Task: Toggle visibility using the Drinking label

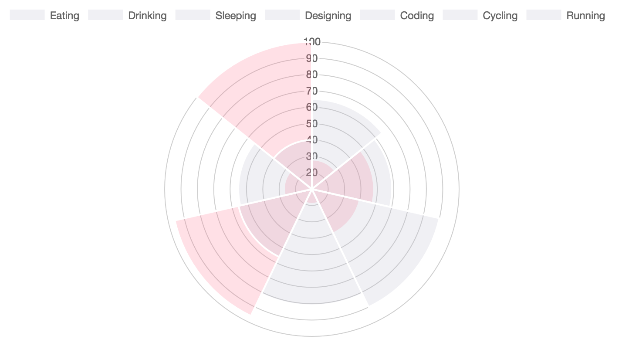Action: point(147,16)
